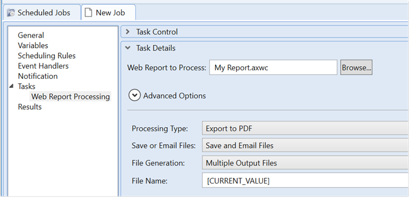Viewport: 410px width, 198px height.
Task: Toggle the Advanced Options circular chevron
Action: (135, 96)
